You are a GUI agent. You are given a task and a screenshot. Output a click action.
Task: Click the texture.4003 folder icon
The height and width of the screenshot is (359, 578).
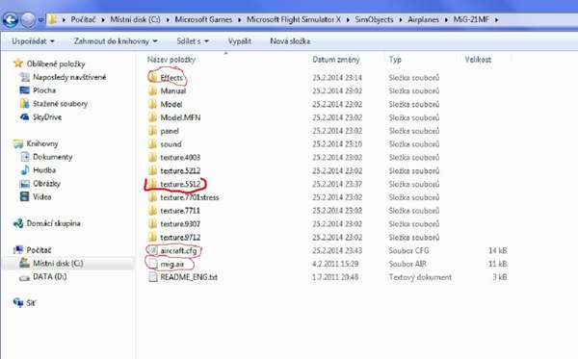click(x=152, y=157)
